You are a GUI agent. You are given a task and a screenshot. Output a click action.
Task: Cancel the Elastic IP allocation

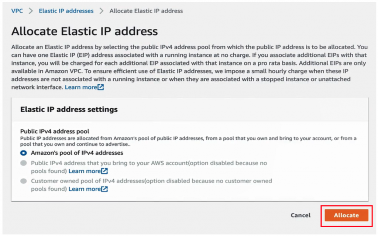300,215
